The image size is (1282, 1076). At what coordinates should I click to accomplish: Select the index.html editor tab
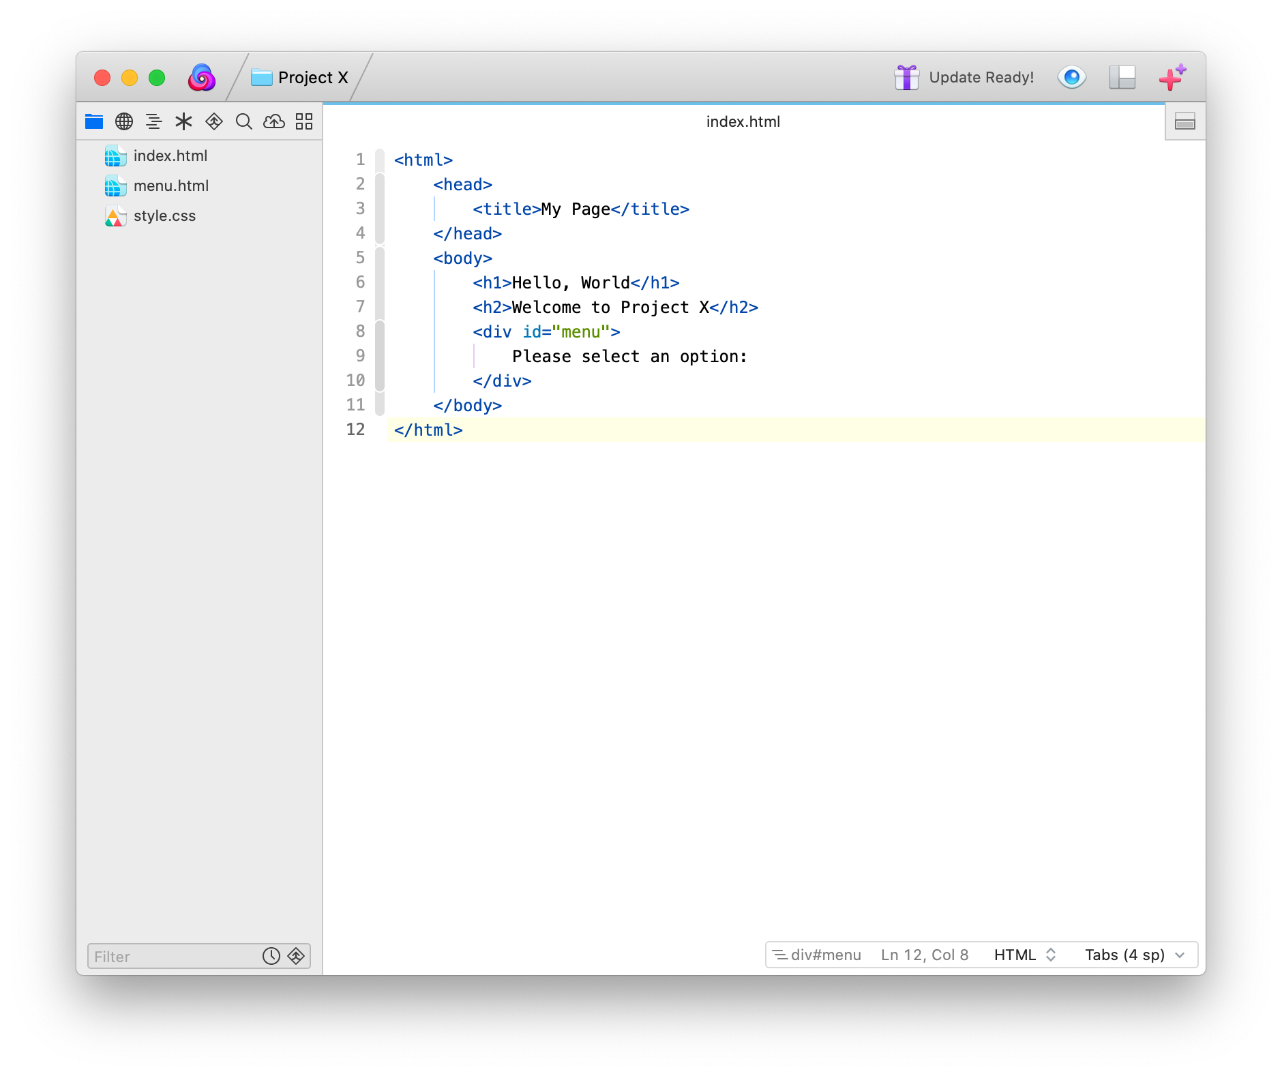[x=743, y=121]
